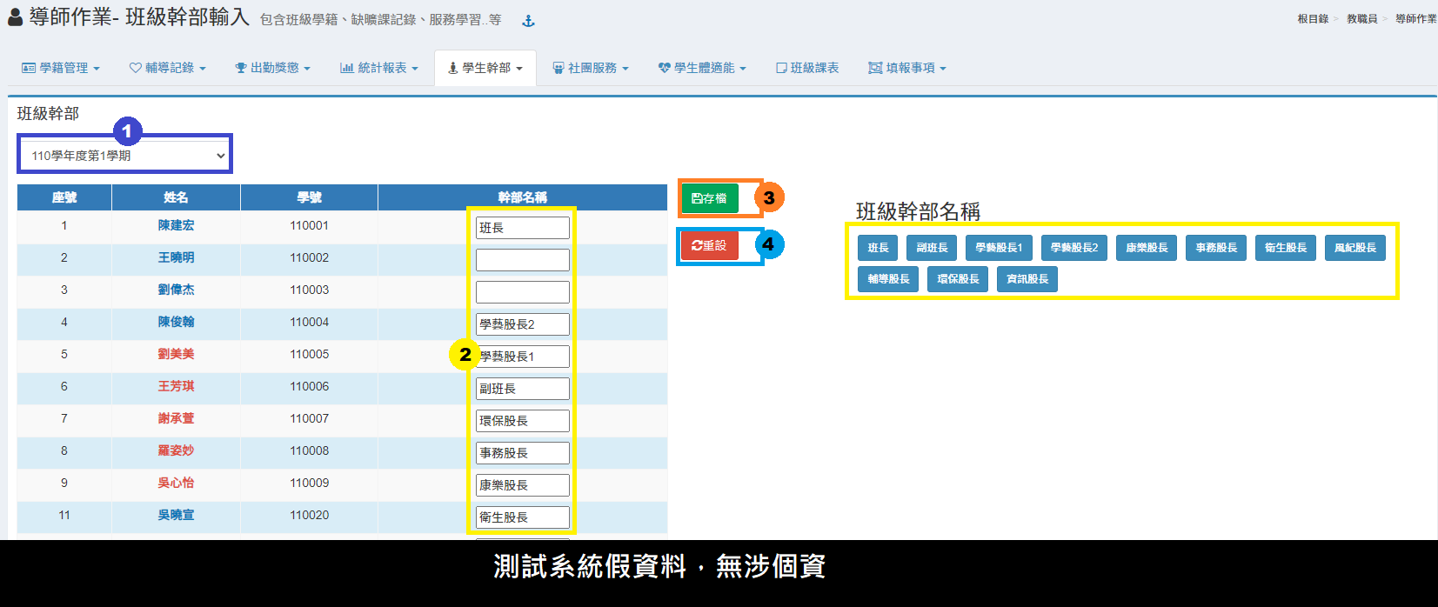Open student name link 陳建宏
1438x607 pixels.
pos(176,225)
